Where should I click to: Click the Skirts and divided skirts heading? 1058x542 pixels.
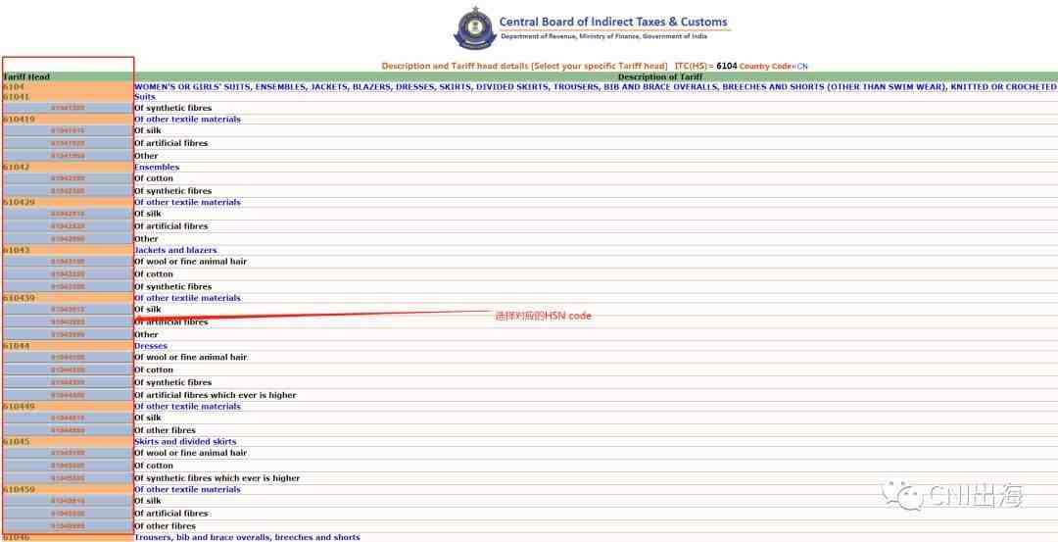click(185, 442)
